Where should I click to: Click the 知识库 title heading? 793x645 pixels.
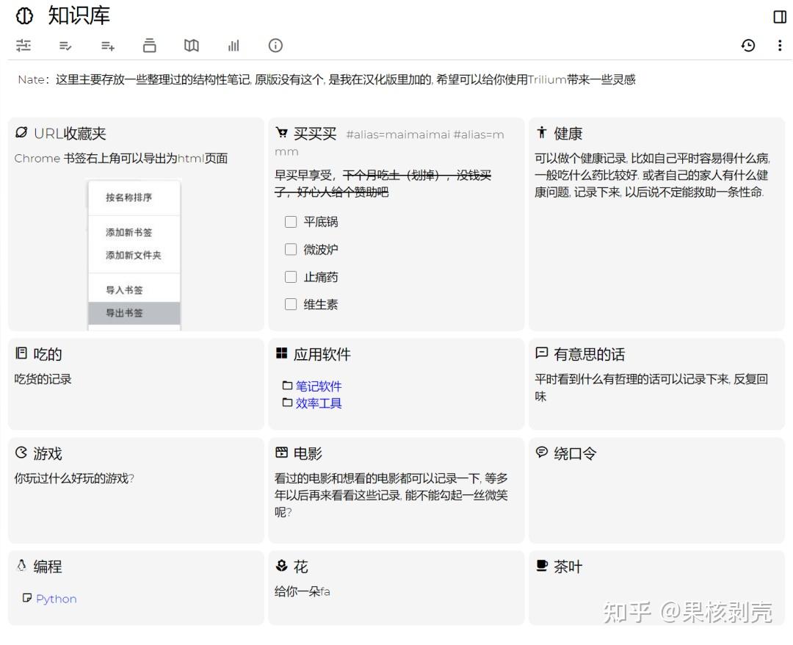(78, 16)
